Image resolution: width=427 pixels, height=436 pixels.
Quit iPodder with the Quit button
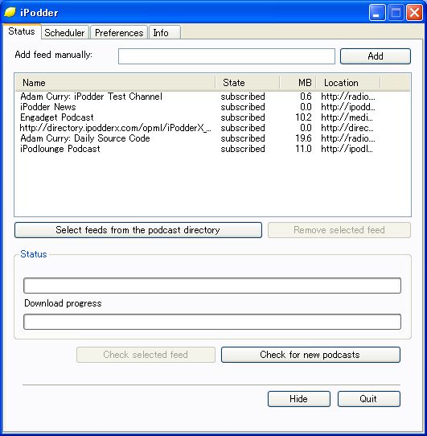tap(369, 399)
